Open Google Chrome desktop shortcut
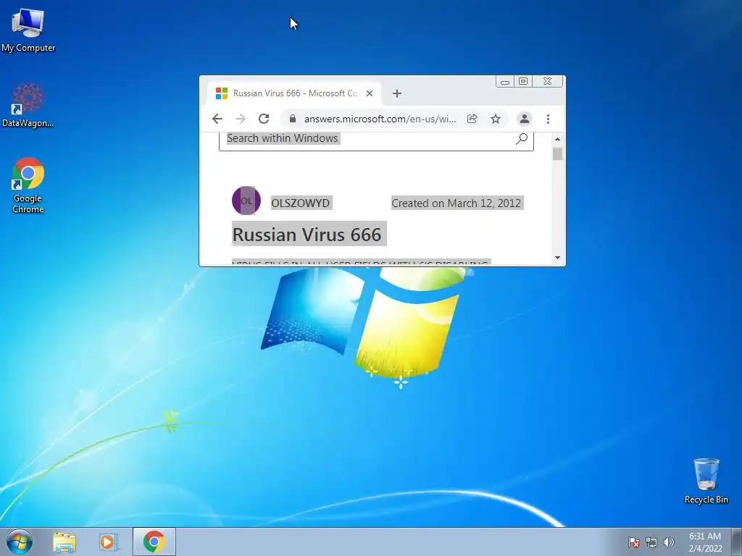The height and width of the screenshot is (556, 742). (x=28, y=185)
